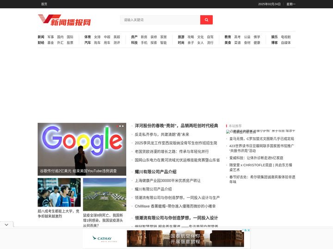Open the 科技 category

(134, 42)
